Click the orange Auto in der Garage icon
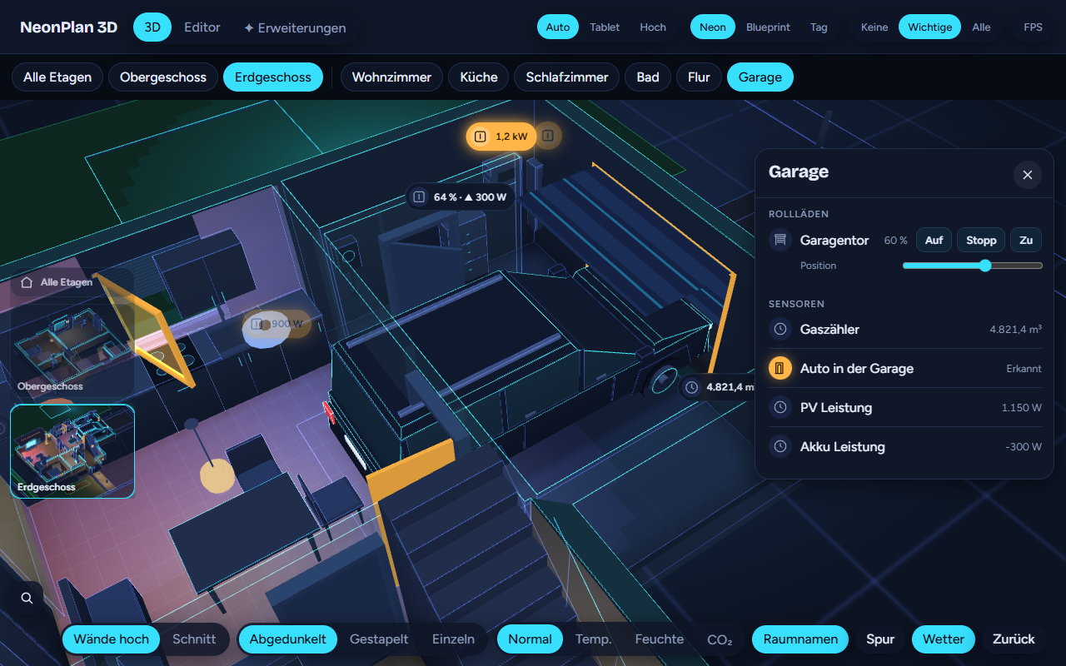The height and width of the screenshot is (666, 1066). tap(780, 368)
